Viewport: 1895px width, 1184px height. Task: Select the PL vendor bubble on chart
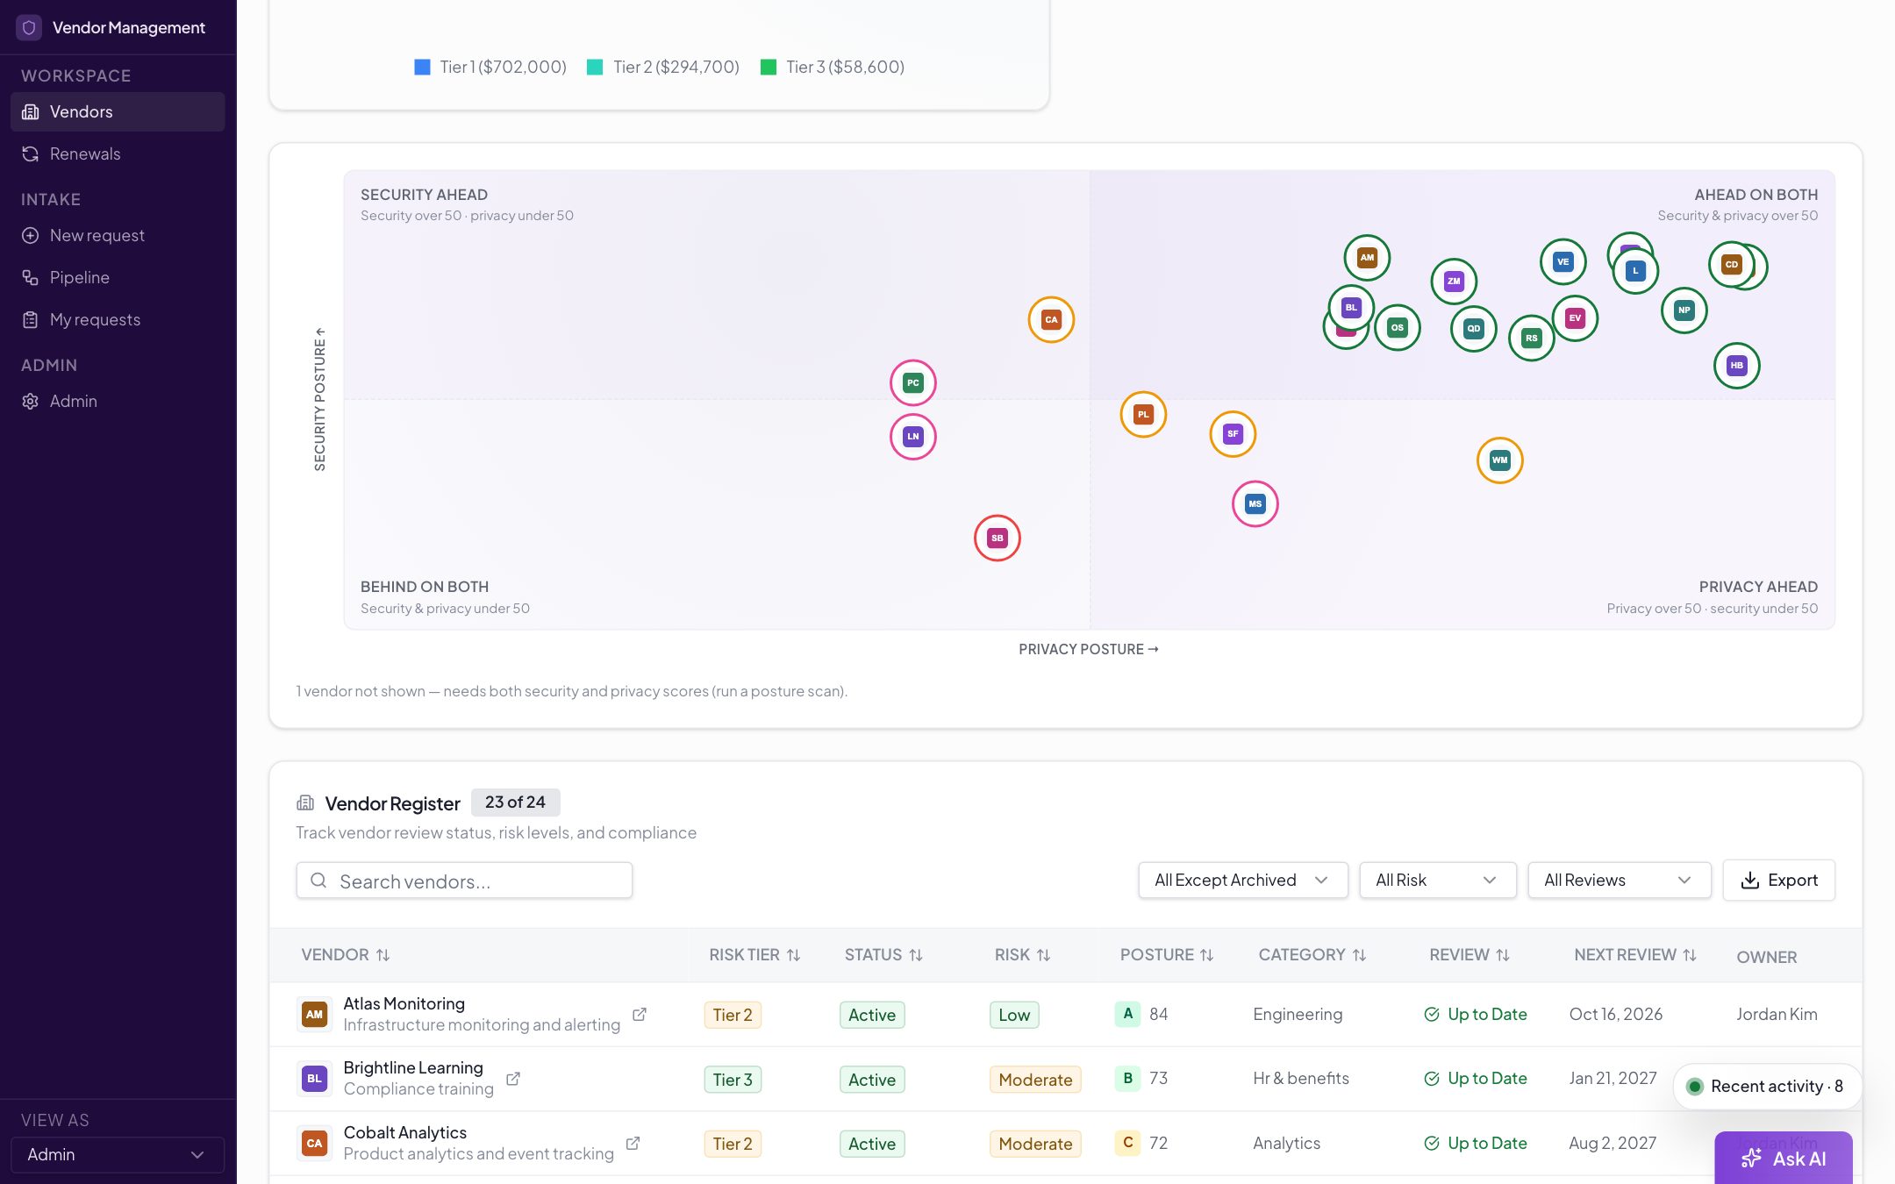pyautogui.click(x=1143, y=415)
